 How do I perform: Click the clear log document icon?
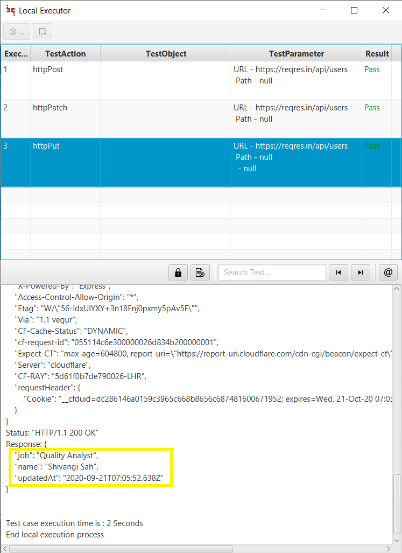(x=200, y=272)
